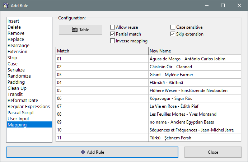This screenshot has width=248, height=162.
Task: Select the Delete rule type
Action: pyautogui.click(x=29, y=27)
